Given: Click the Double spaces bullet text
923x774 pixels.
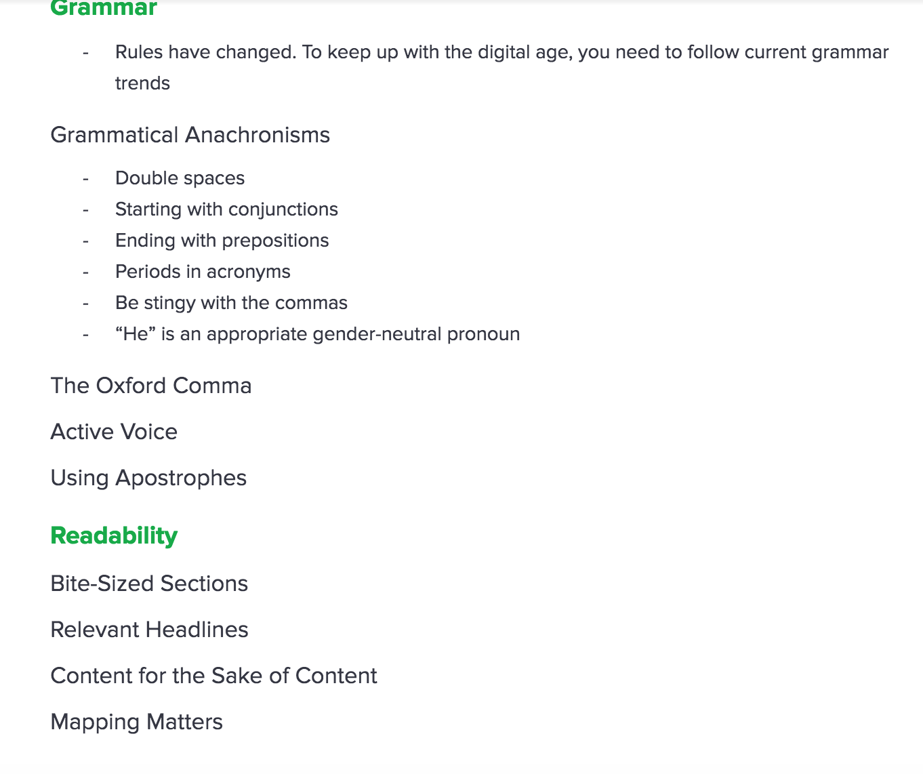Looking at the screenshot, I should tap(180, 178).
